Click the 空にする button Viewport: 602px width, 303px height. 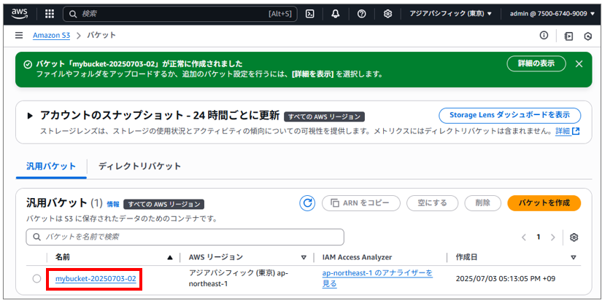[x=432, y=203]
